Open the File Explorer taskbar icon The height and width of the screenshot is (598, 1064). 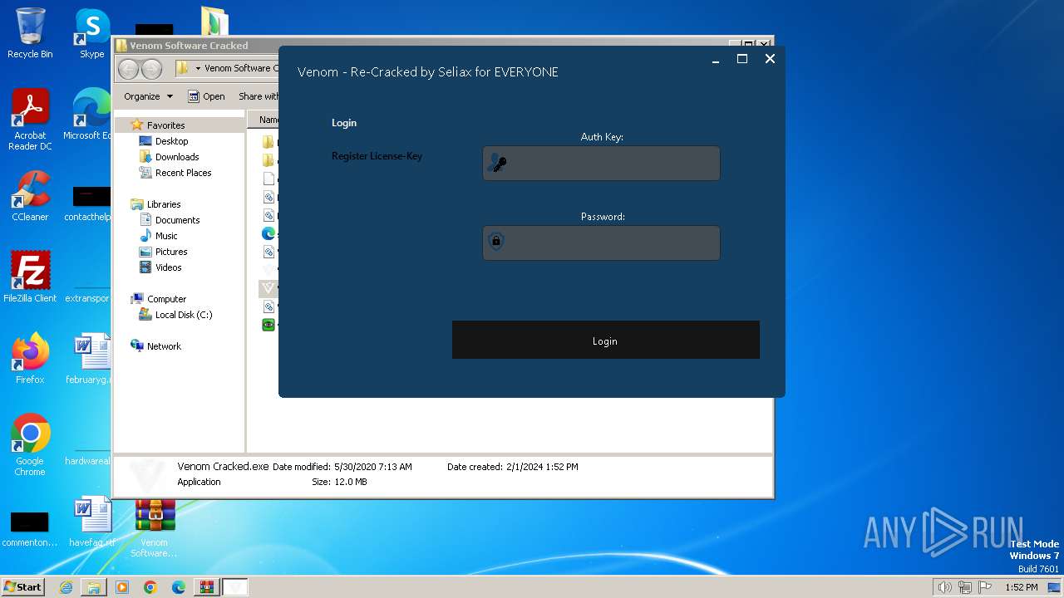(x=94, y=587)
